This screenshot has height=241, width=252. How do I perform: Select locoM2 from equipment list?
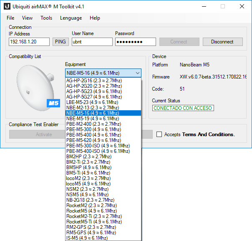[103, 178]
